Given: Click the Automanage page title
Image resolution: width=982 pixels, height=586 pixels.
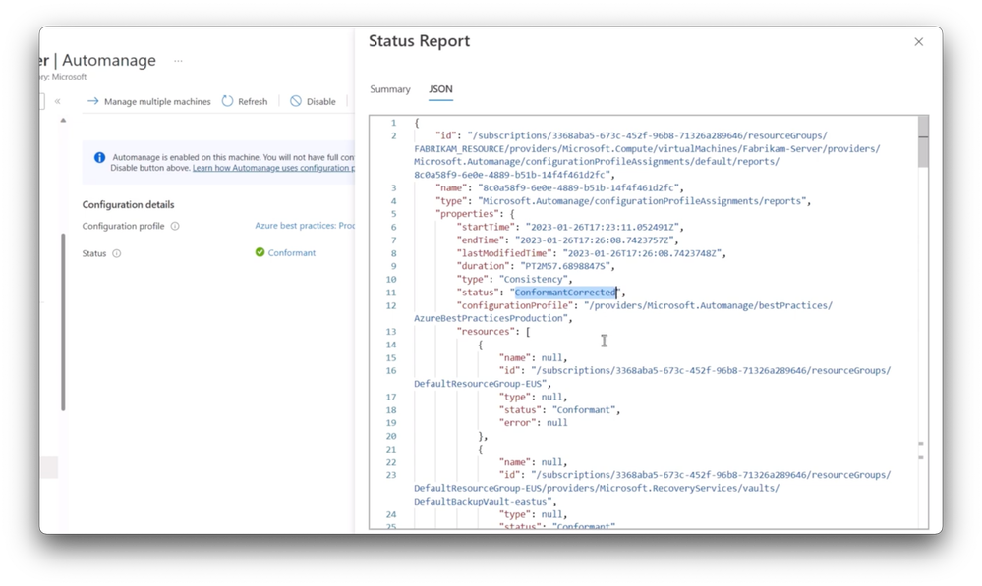Looking at the screenshot, I should (109, 60).
